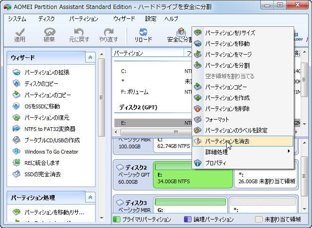Image resolution: width=312 pixels, height=228 pixels.
Task: Click the リロード (Reload) toolbar icon
Action: tap(143, 32)
